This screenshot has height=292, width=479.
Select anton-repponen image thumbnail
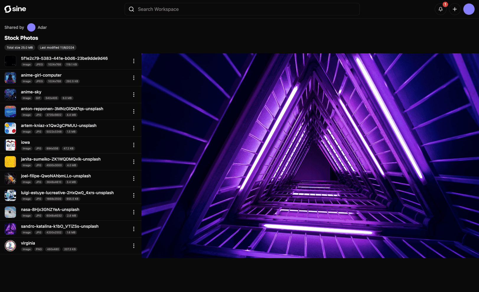(10, 111)
